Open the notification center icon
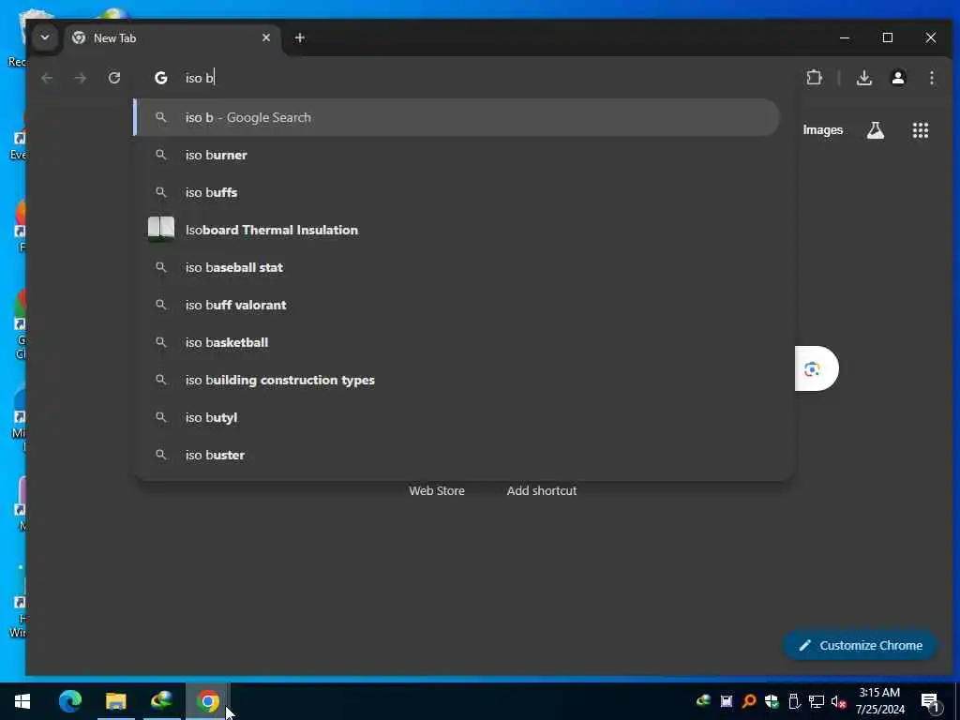Image resolution: width=960 pixels, height=720 pixels. coord(930,702)
